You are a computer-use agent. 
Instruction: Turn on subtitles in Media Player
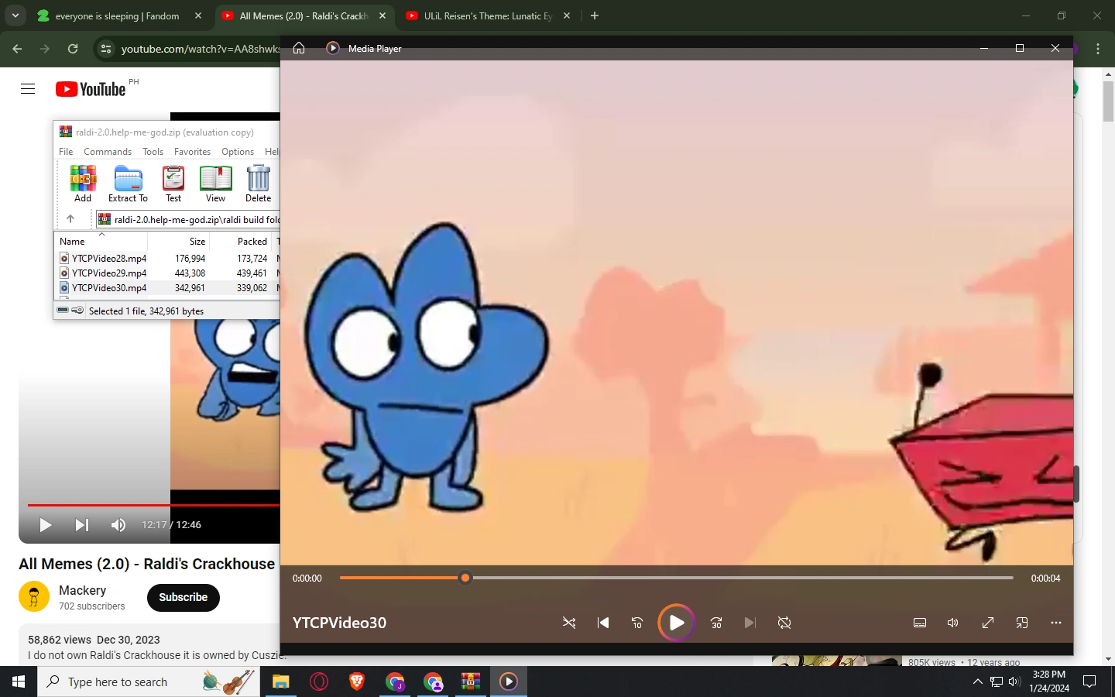(920, 623)
